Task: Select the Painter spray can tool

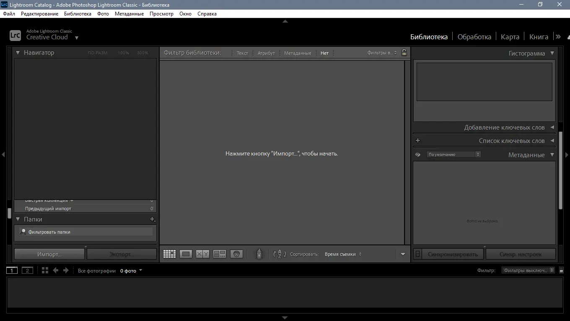Action: pyautogui.click(x=259, y=254)
